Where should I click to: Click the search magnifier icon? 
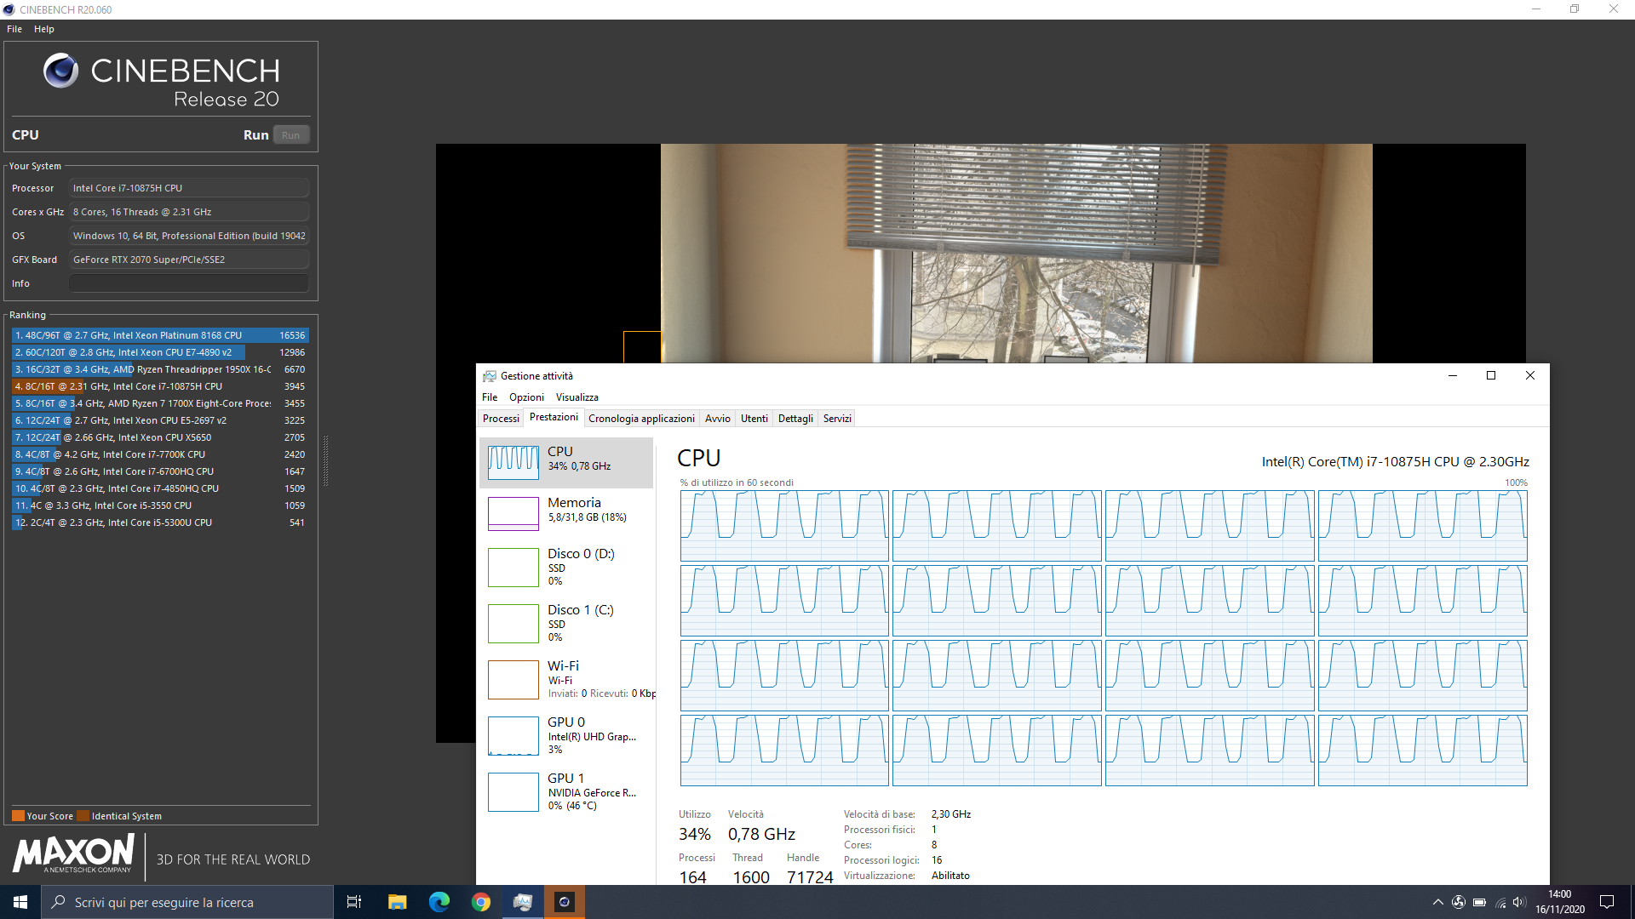pyautogui.click(x=58, y=902)
